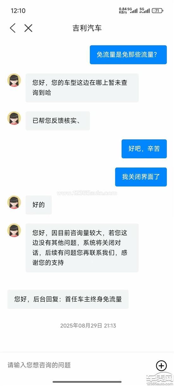
Task: Tap agent avatar beside '您的车型' message
Action: pyautogui.click(x=14, y=80)
